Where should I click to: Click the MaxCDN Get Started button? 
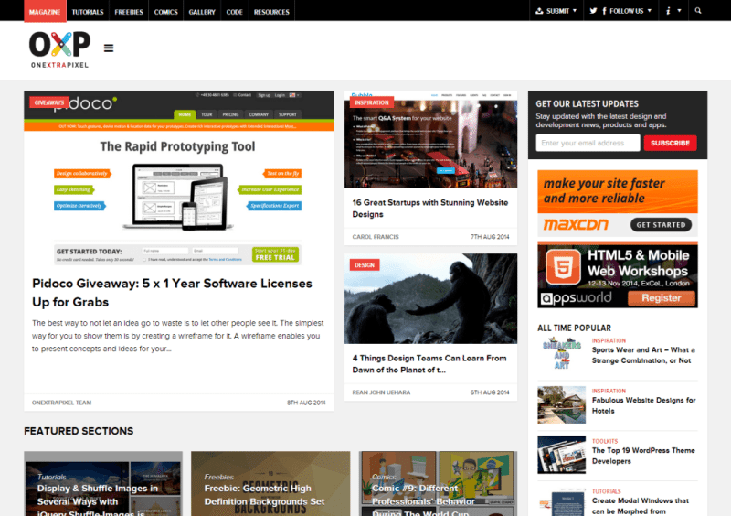point(661,224)
